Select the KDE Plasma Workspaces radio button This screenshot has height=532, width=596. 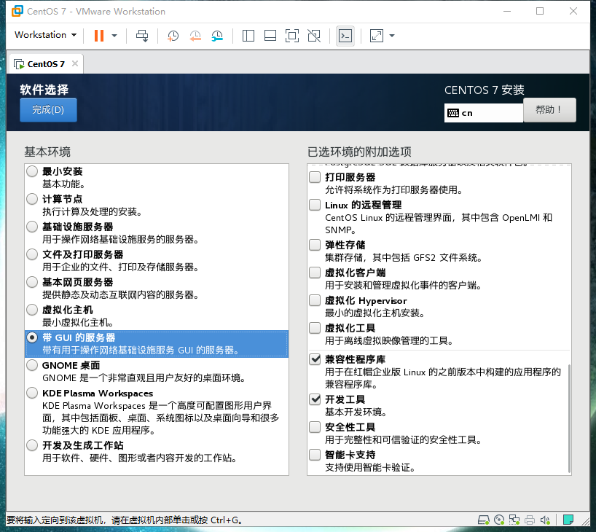(32, 393)
